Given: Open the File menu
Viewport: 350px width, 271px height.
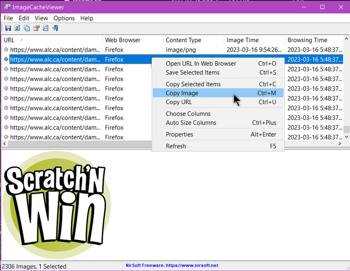Looking at the screenshot, I should [x=8, y=18].
